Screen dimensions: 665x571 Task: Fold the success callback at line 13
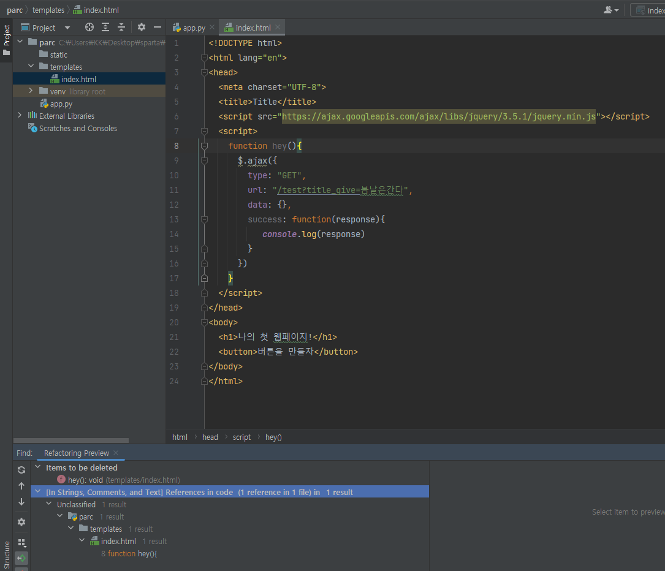coord(204,219)
